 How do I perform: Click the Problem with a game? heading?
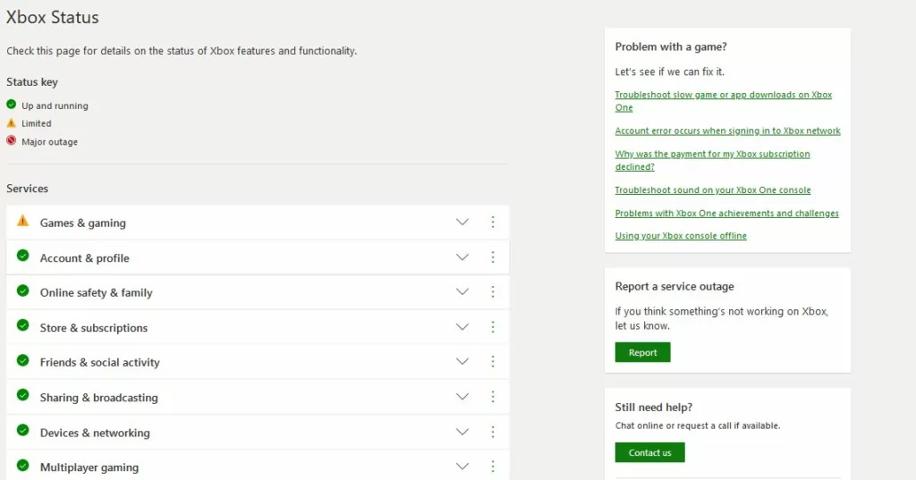coord(671,46)
